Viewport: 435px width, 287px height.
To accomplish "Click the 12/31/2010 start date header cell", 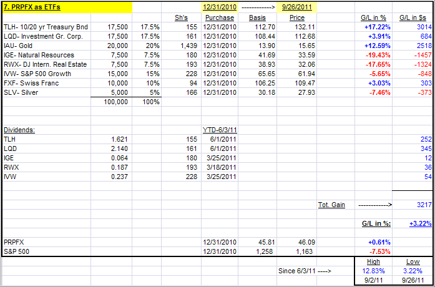I will pyautogui.click(x=220, y=7).
